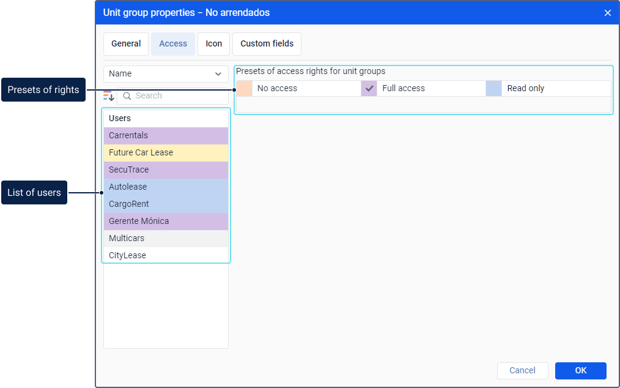The height and width of the screenshot is (388, 620).
Task: Switch to the General tab
Action: pyautogui.click(x=126, y=44)
